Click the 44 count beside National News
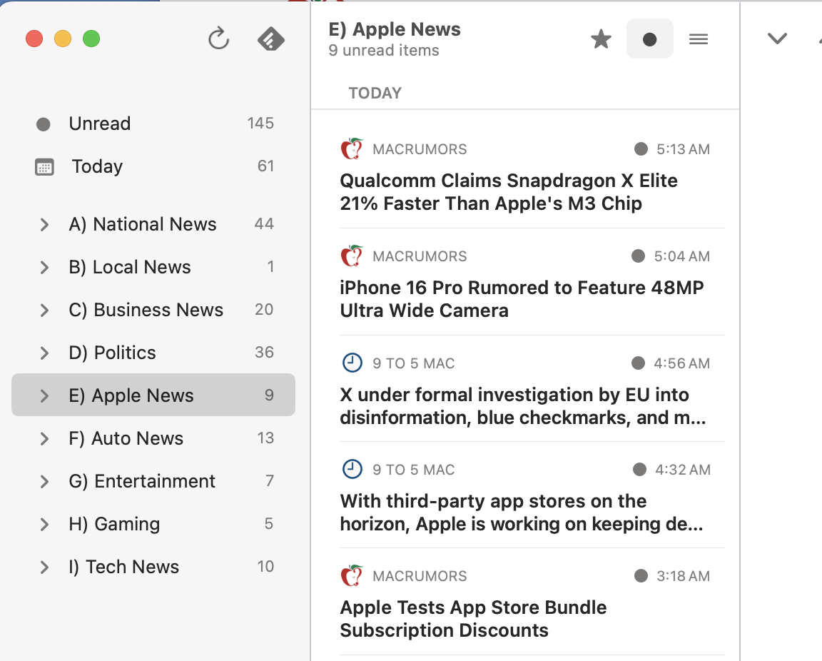This screenshot has width=822, height=661. [x=264, y=224]
